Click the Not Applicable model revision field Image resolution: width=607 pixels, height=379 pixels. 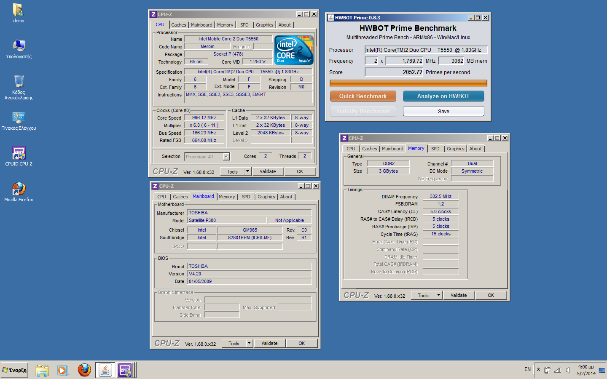click(x=290, y=220)
